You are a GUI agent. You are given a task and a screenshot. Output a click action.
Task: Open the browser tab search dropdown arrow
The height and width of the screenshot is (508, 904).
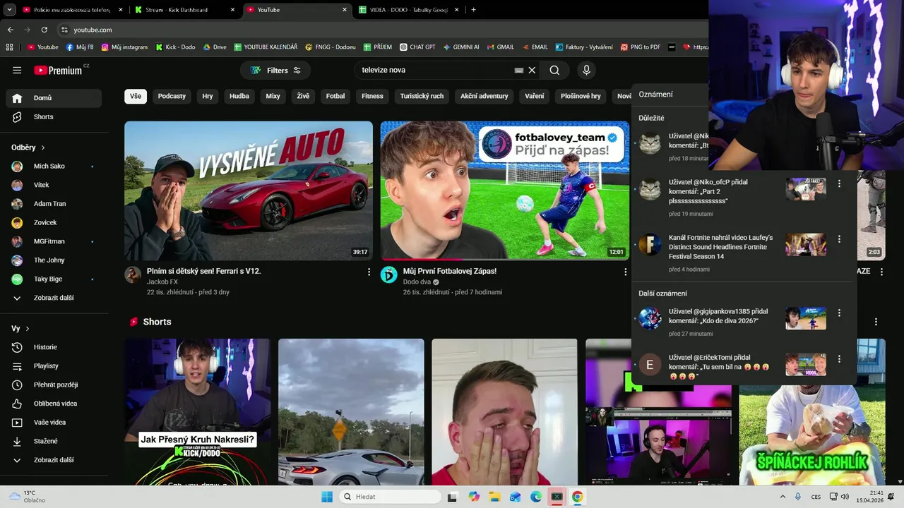(x=10, y=10)
